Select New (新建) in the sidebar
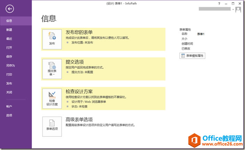 click(9, 30)
